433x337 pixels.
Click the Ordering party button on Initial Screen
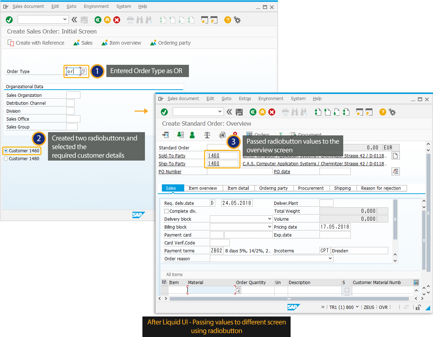(x=170, y=43)
